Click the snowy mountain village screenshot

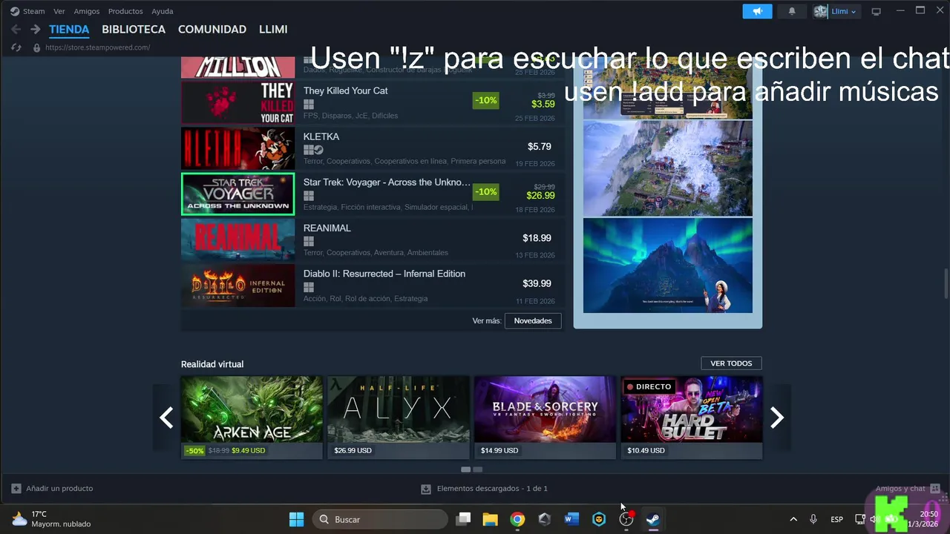(668, 168)
